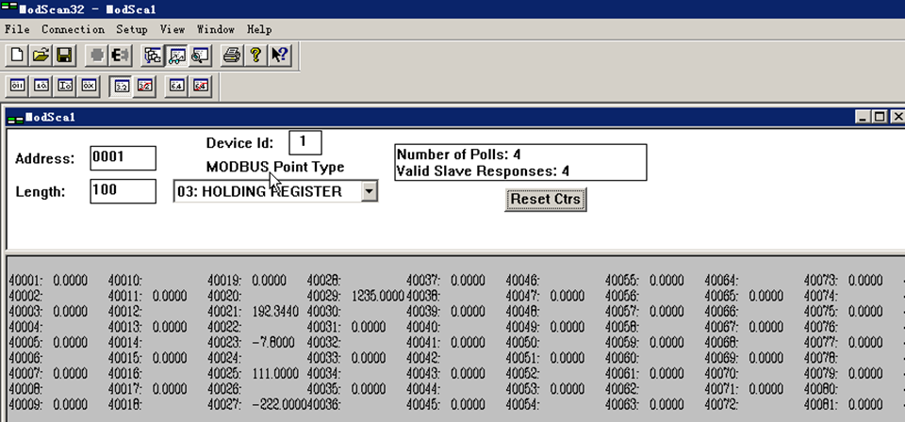Click the Address input field
905x422 pixels.
pyautogui.click(x=123, y=158)
